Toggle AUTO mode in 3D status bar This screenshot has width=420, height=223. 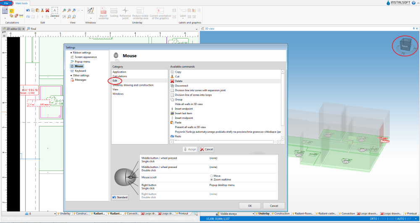pos(401,219)
